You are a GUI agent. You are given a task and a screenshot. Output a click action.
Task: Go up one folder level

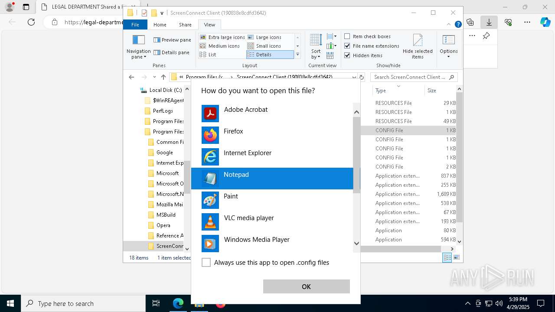163,77
